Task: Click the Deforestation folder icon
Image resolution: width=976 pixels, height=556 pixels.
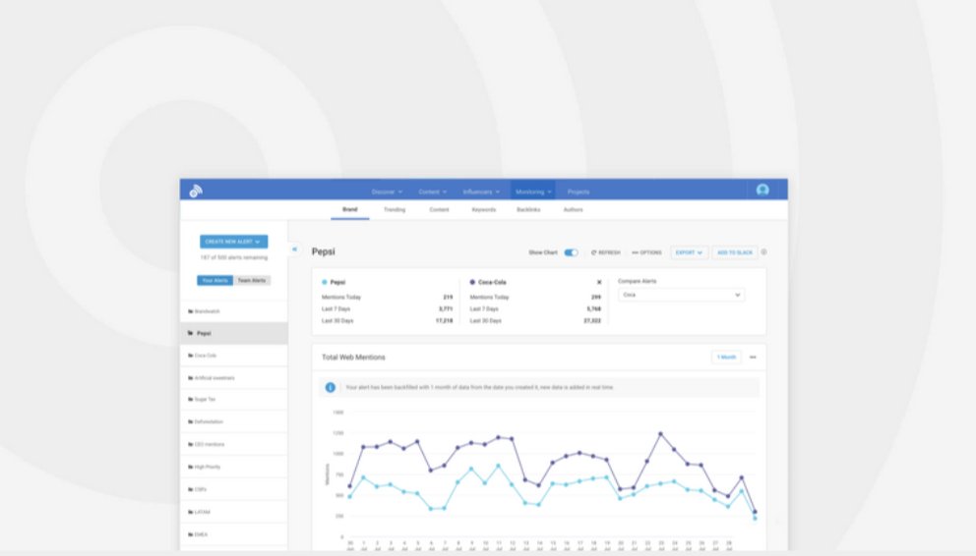Action: click(x=191, y=421)
